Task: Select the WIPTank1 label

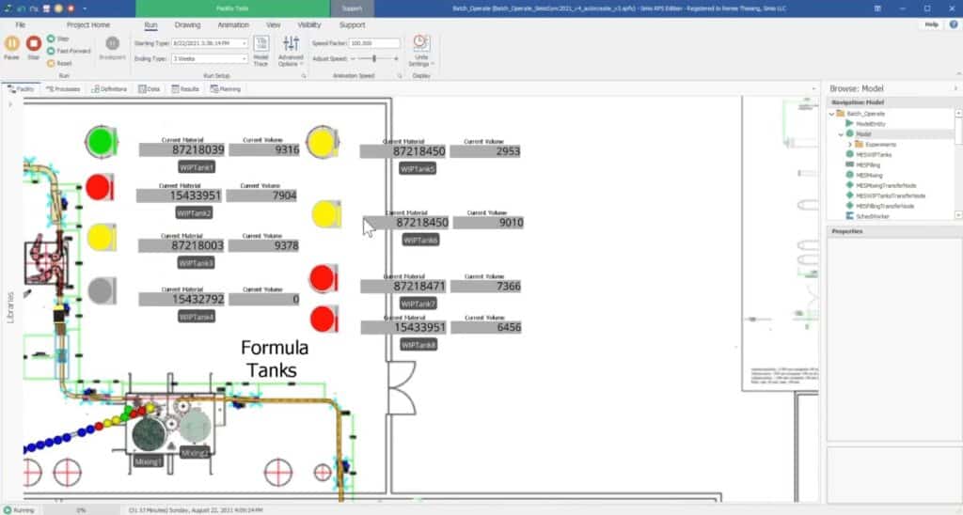Action: coord(197,167)
